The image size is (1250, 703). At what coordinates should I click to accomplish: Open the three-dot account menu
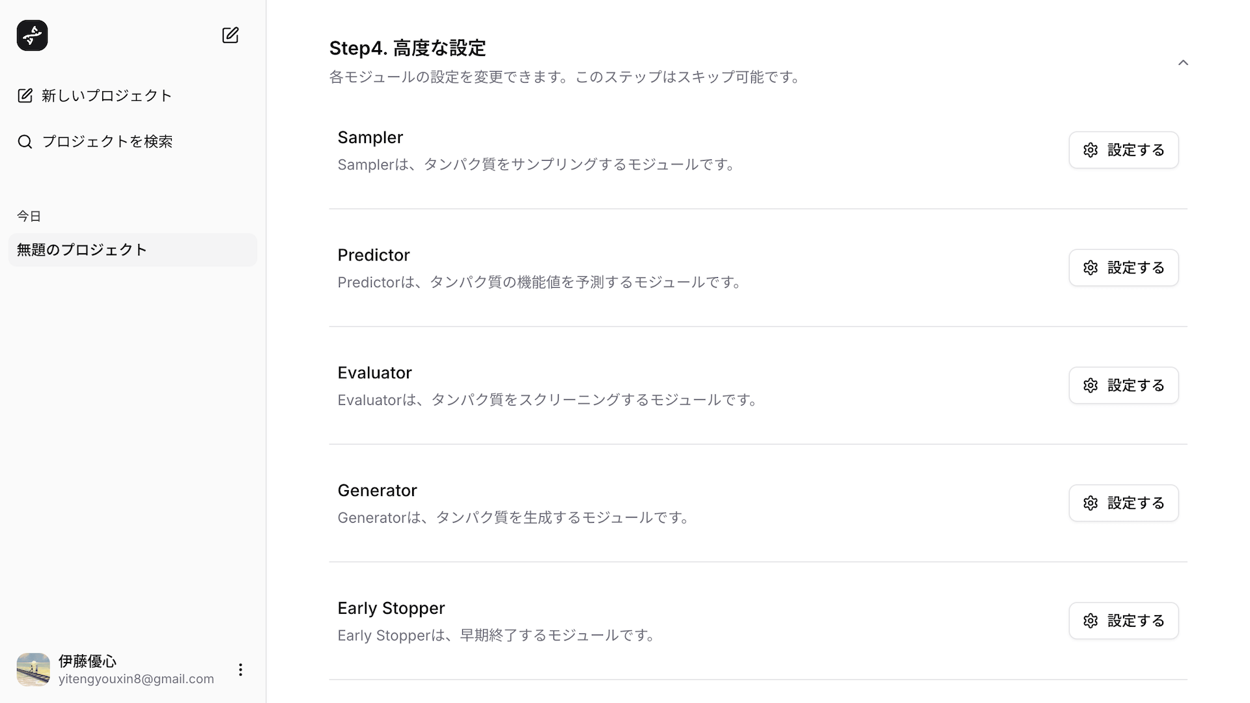240,669
